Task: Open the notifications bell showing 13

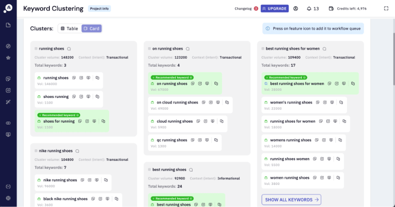Action: point(312,9)
